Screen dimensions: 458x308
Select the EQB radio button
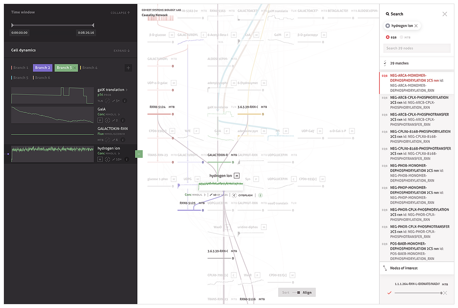[x=388, y=37]
